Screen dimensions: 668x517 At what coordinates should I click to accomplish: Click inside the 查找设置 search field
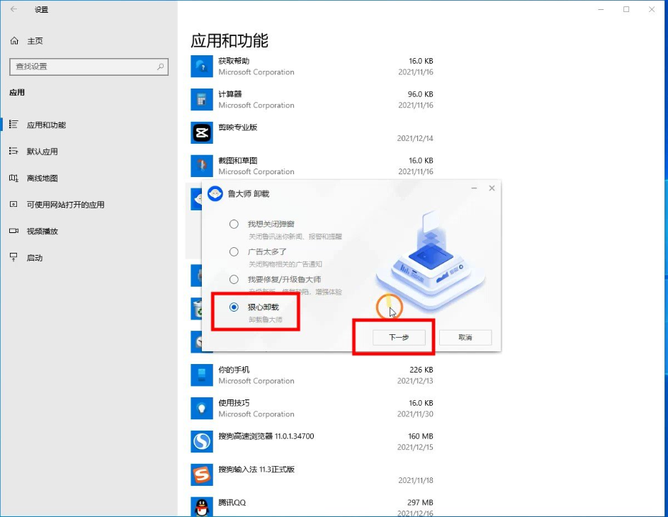(x=89, y=67)
